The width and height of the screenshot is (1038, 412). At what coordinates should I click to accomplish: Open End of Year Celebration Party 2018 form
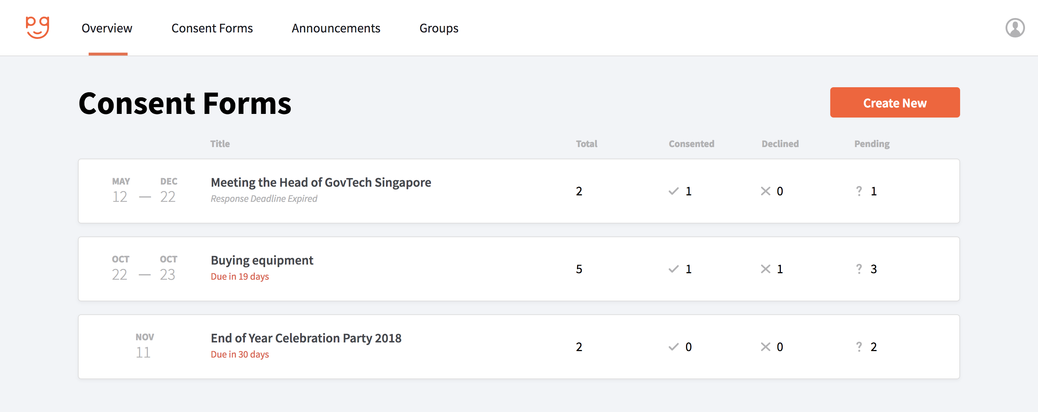point(306,338)
